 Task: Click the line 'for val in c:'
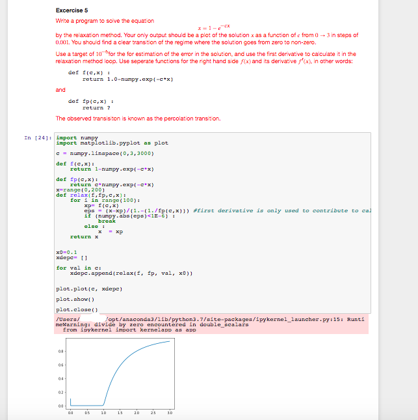point(79,268)
